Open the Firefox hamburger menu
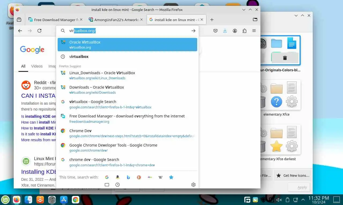Screen dimensions: 343x205 coord(254,31)
